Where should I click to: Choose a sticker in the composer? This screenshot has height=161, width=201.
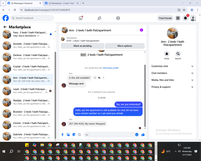coord(74,134)
